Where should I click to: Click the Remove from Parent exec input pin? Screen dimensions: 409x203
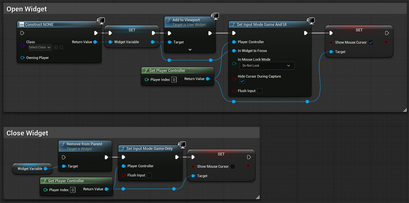point(64,157)
